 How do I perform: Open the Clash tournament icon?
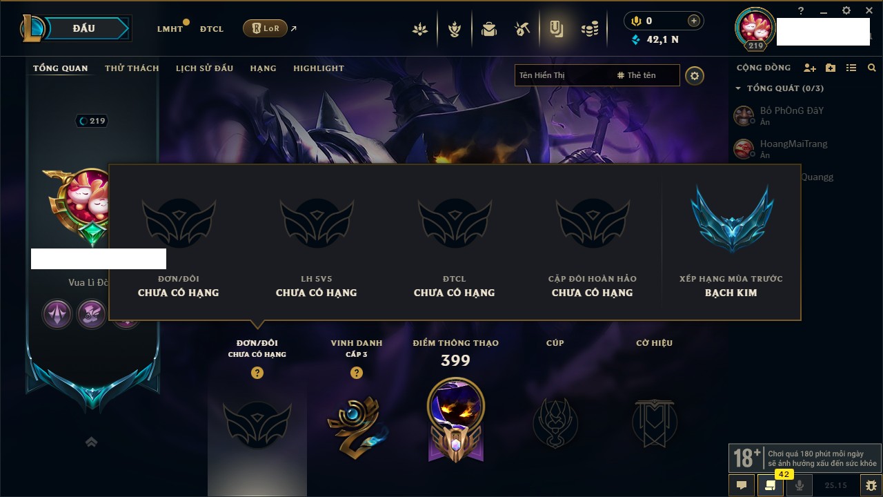point(455,29)
